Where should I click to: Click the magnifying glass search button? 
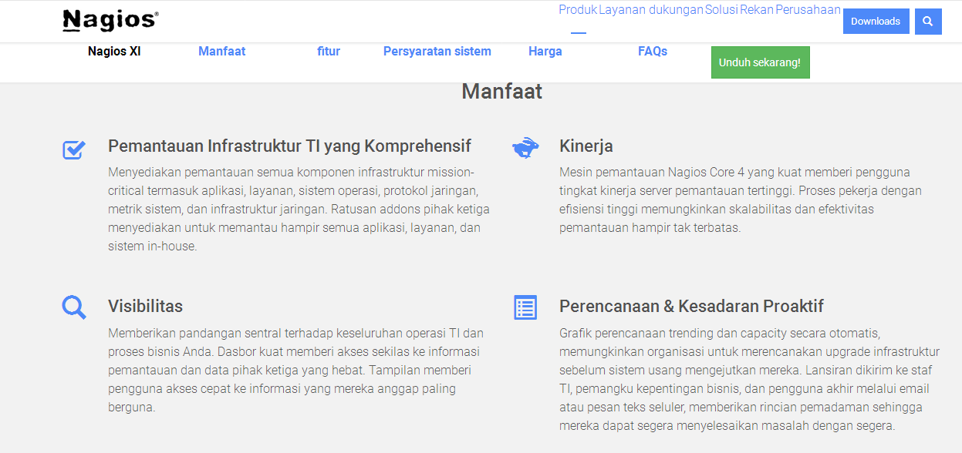tap(928, 22)
